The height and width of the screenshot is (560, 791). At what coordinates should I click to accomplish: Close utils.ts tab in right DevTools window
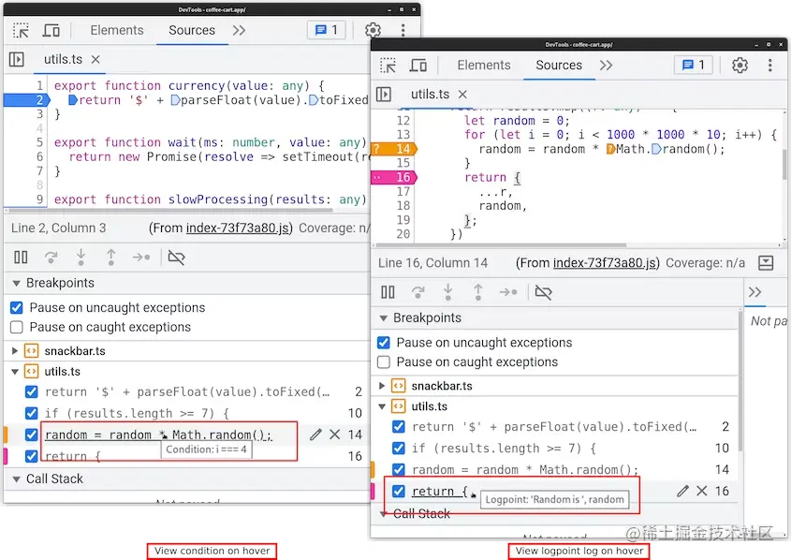coord(462,95)
